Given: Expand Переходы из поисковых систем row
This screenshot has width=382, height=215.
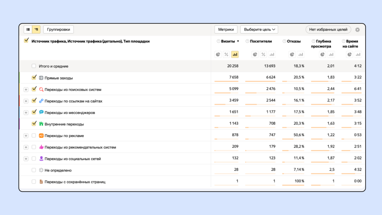Looking at the screenshot, I should 26,90.
